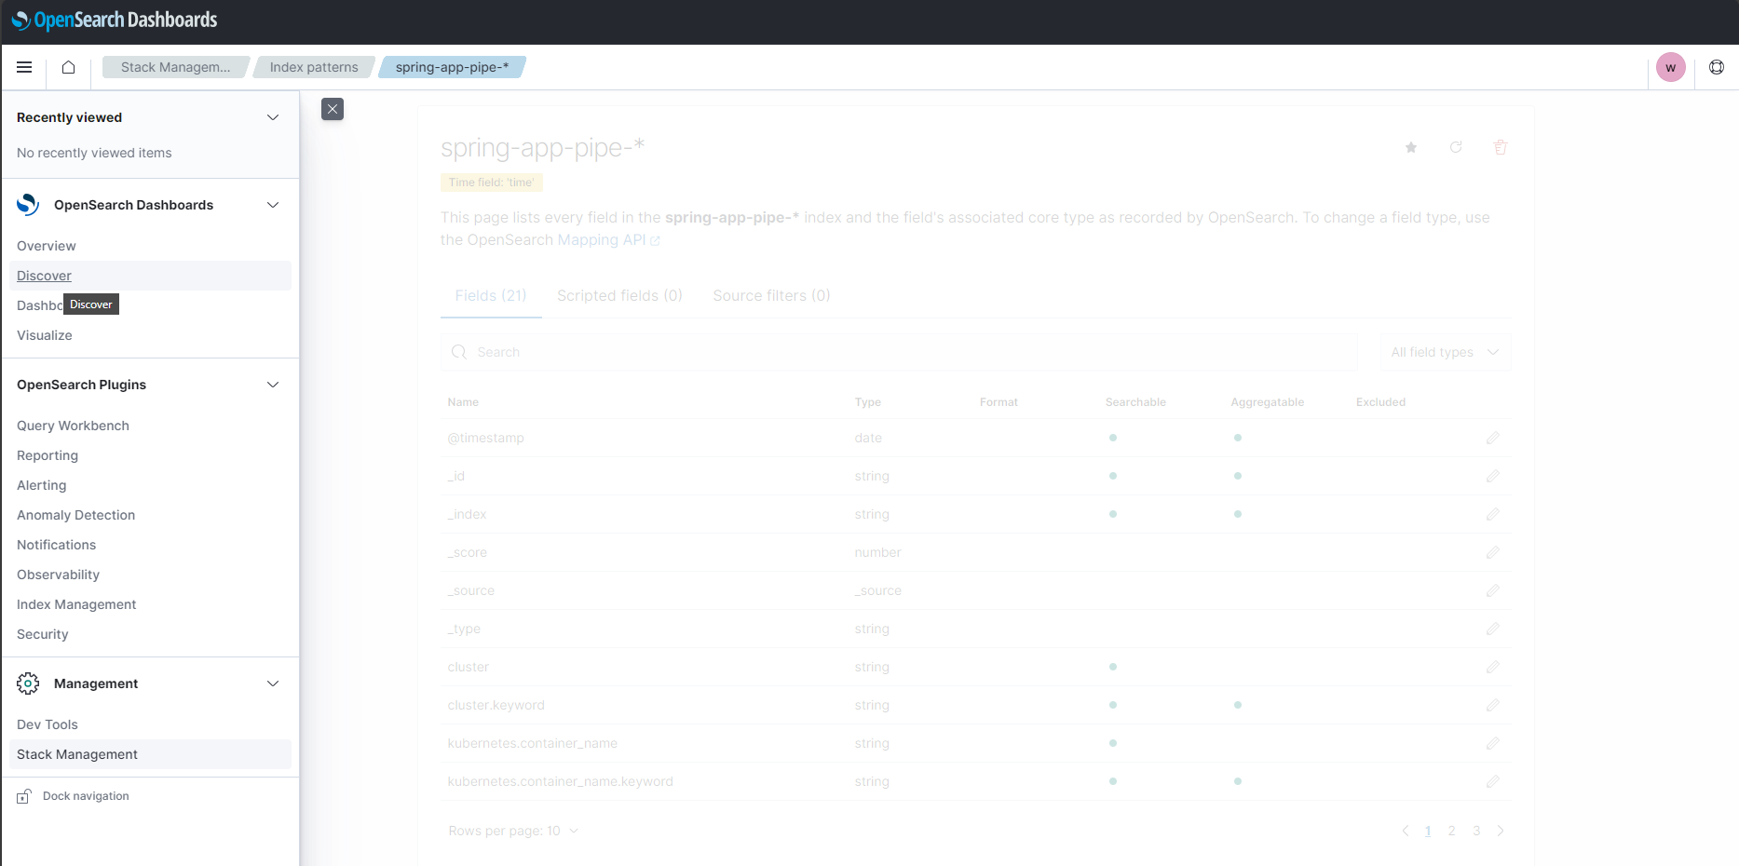Screen dimensions: 1739x866
Task: Edit the _score field pencil
Action: pos(1493,552)
